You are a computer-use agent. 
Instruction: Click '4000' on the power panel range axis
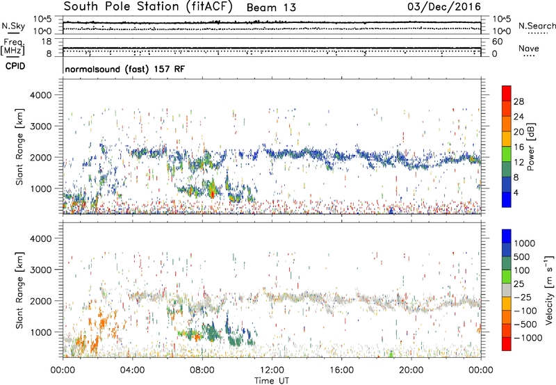coord(41,95)
